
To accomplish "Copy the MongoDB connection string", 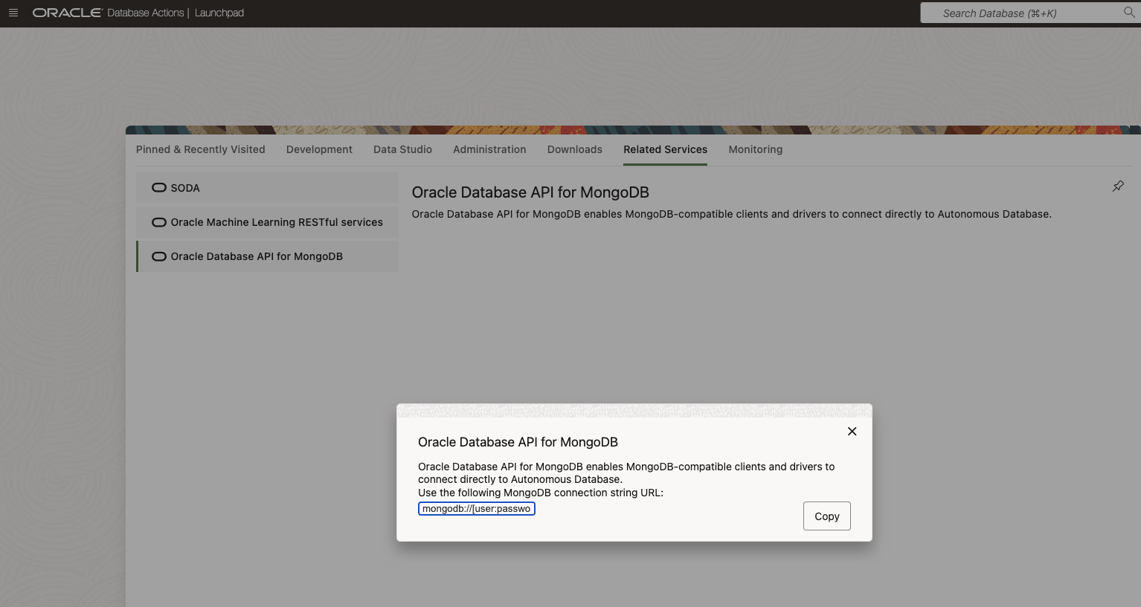I will point(826,516).
